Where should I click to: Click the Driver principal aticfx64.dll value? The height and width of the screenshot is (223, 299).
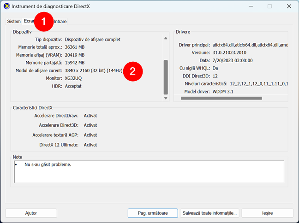(250, 45)
